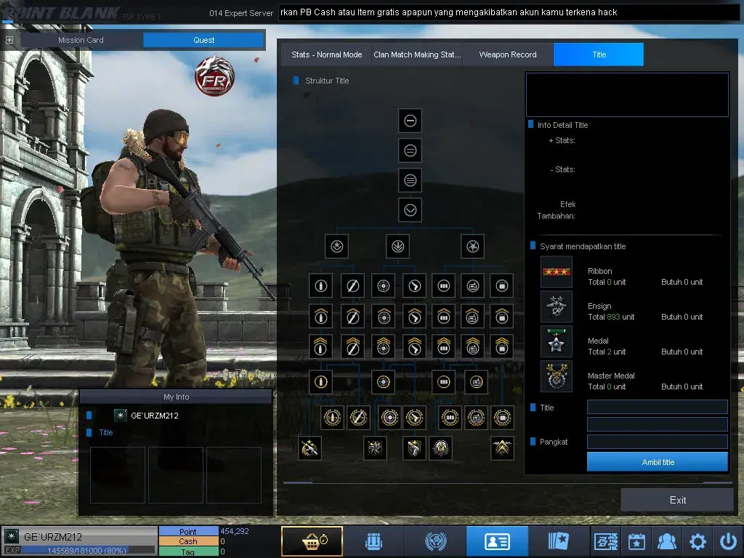Open the Stats - Normal Mode tab
The width and height of the screenshot is (744, 558).
coord(326,54)
